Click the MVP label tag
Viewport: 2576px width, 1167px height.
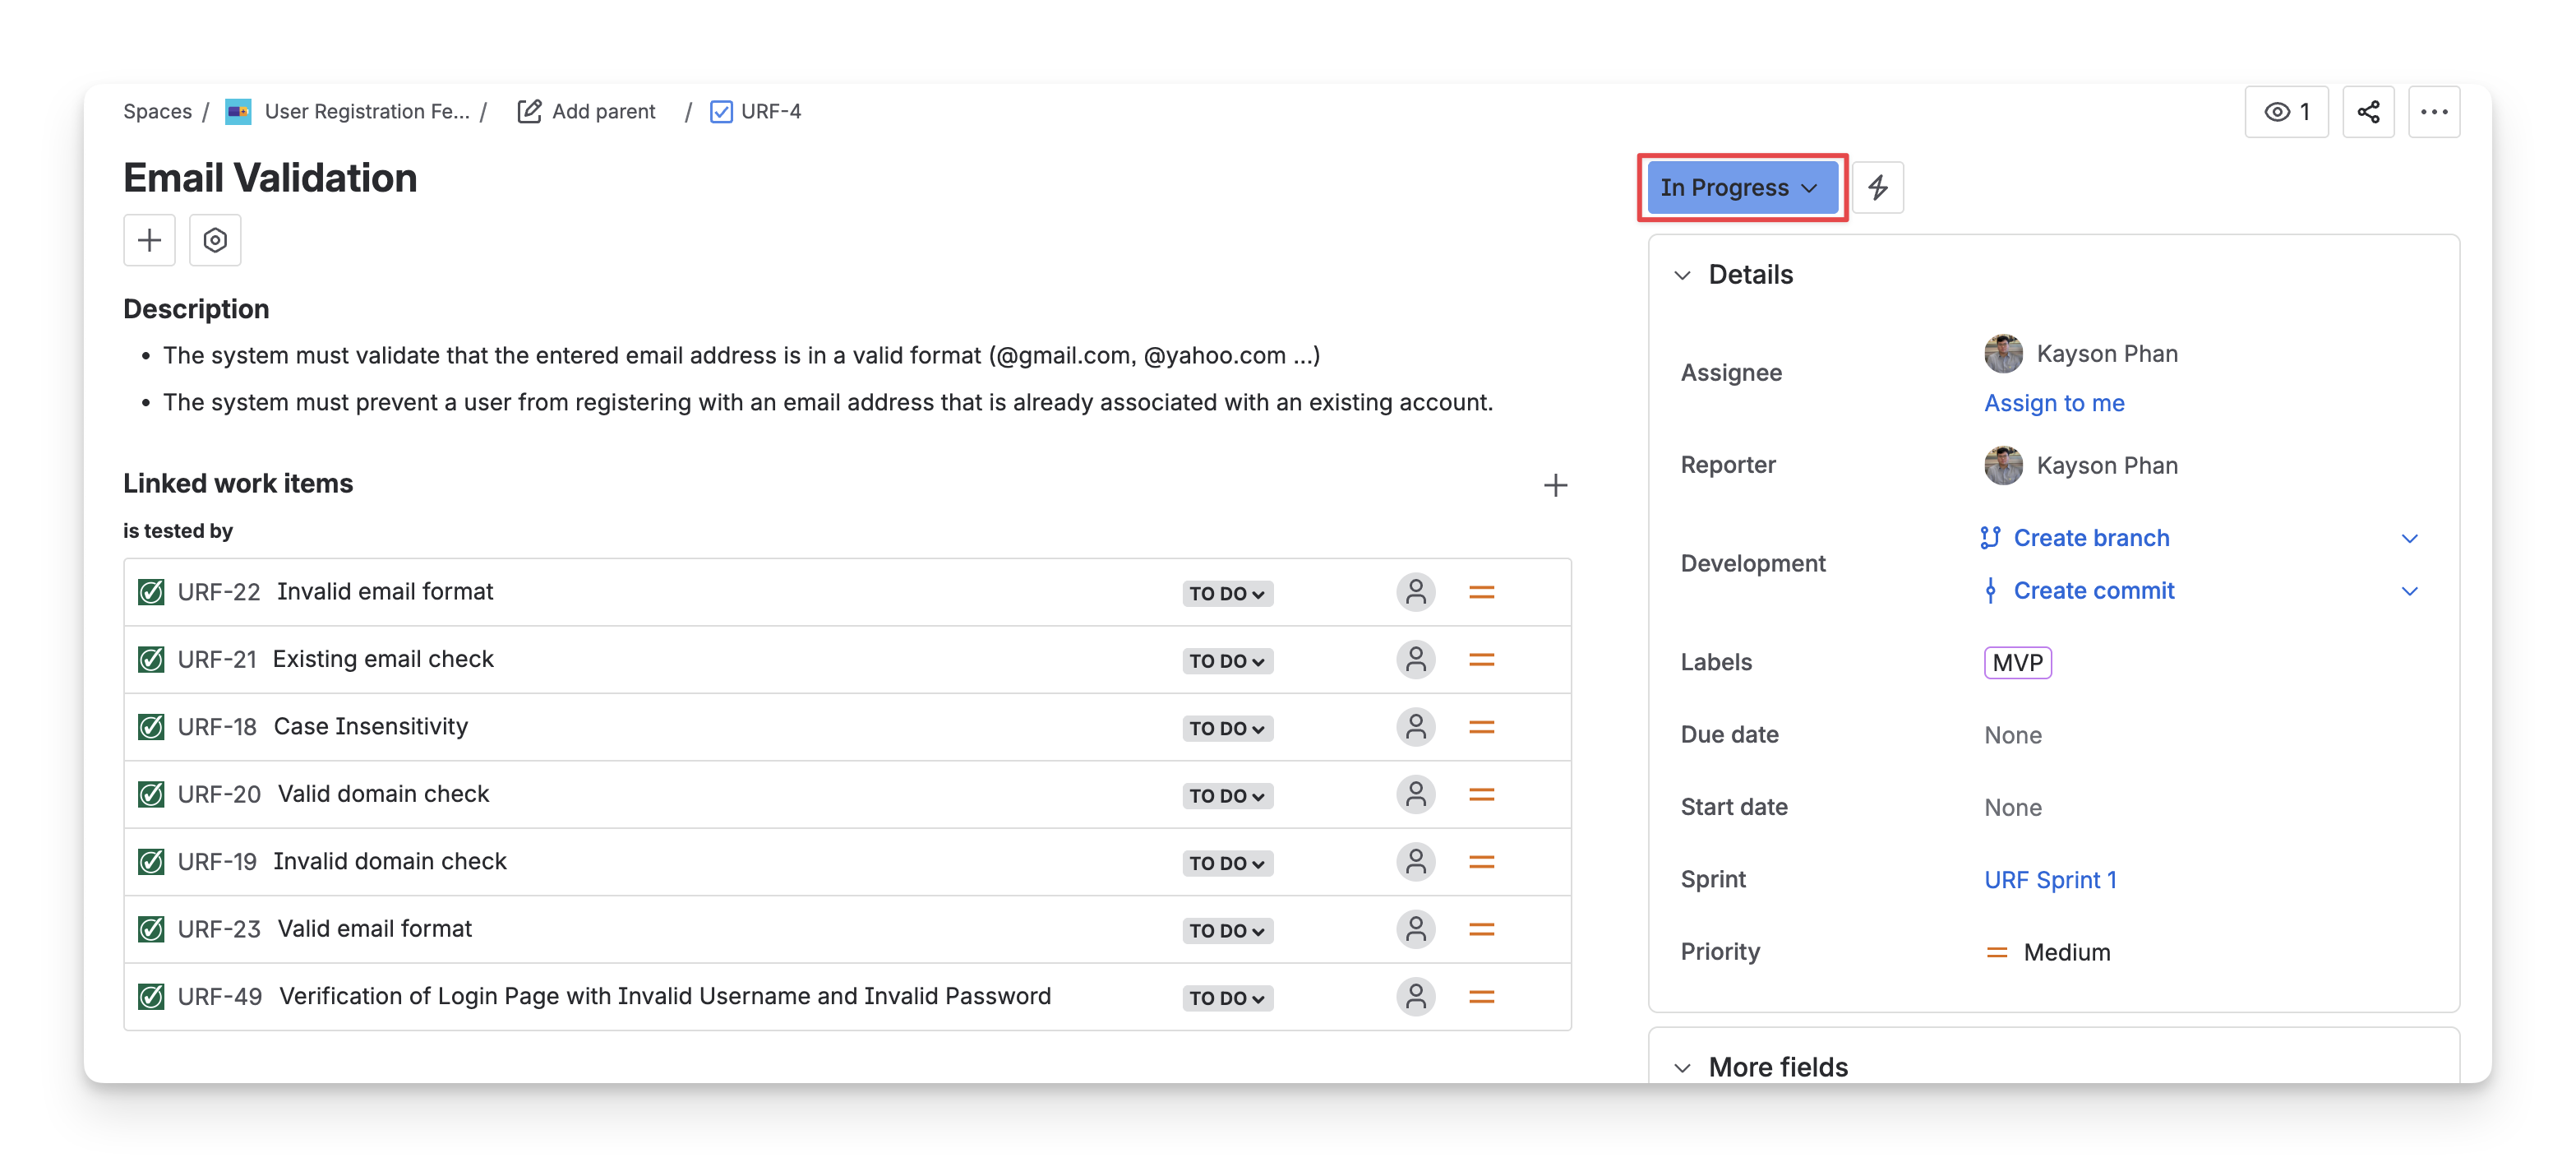(x=2017, y=663)
